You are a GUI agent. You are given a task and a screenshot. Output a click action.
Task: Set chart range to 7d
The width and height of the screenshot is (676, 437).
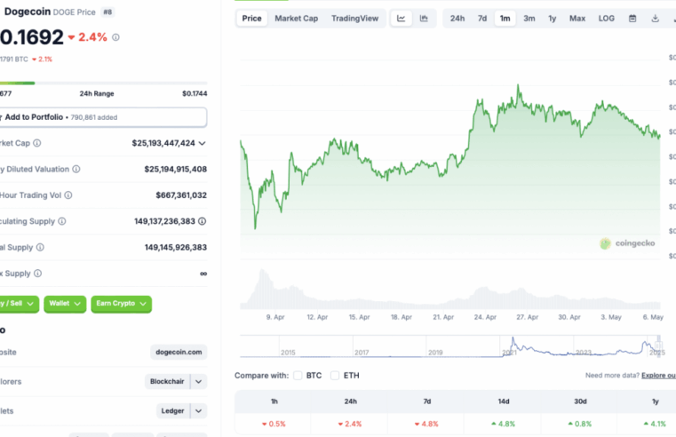(482, 18)
